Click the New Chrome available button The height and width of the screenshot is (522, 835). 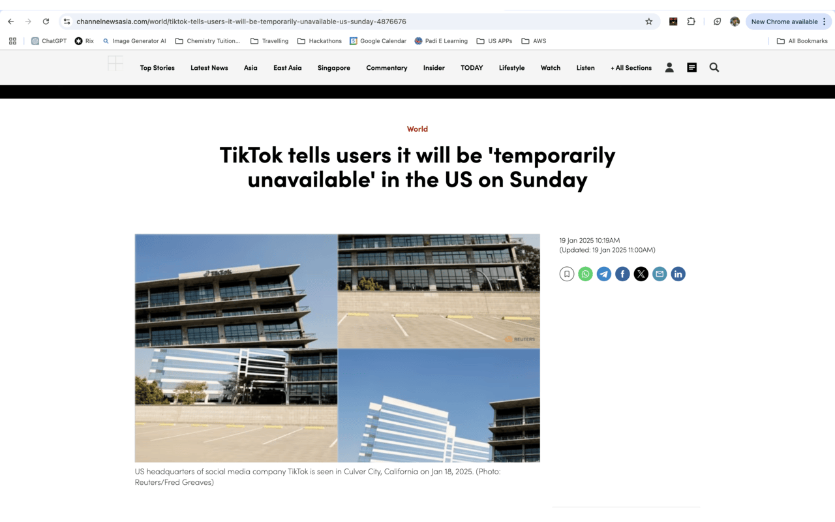pyautogui.click(x=789, y=22)
